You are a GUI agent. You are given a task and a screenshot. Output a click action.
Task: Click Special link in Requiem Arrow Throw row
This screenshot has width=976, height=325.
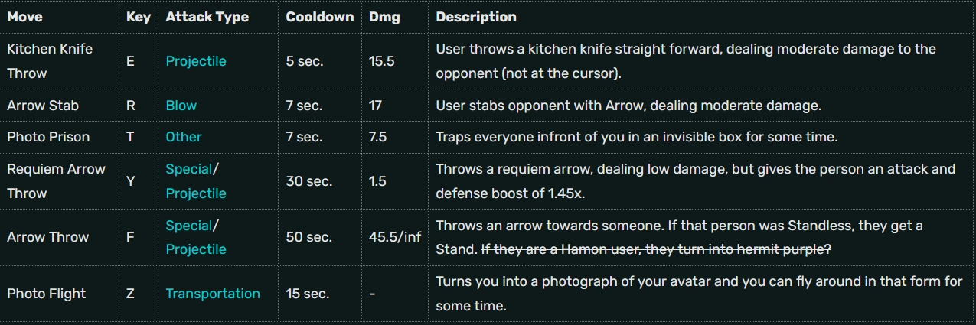(x=188, y=169)
